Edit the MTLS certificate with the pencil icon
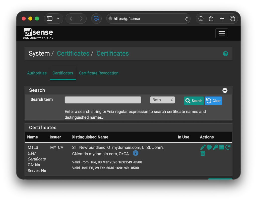 pos(203,147)
